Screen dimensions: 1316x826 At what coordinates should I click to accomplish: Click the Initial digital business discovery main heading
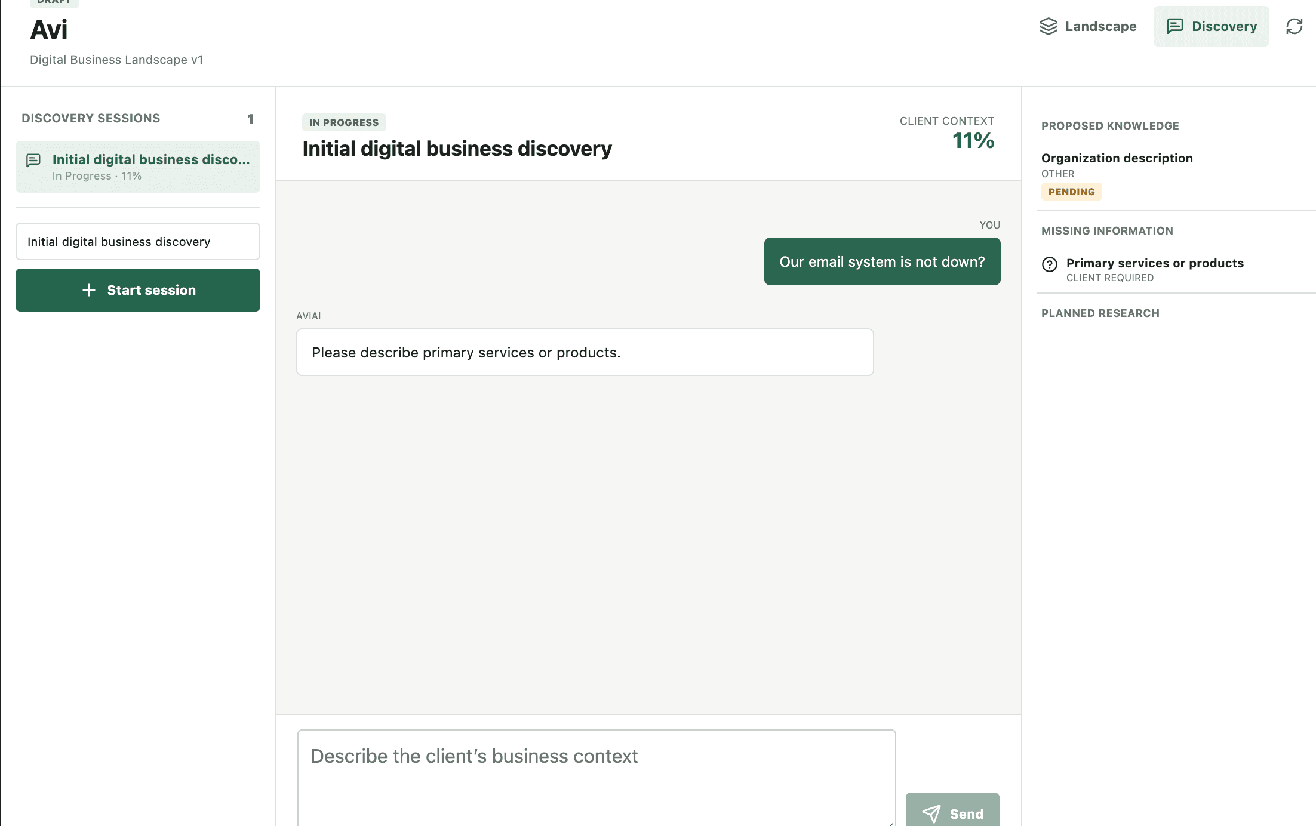click(x=457, y=149)
